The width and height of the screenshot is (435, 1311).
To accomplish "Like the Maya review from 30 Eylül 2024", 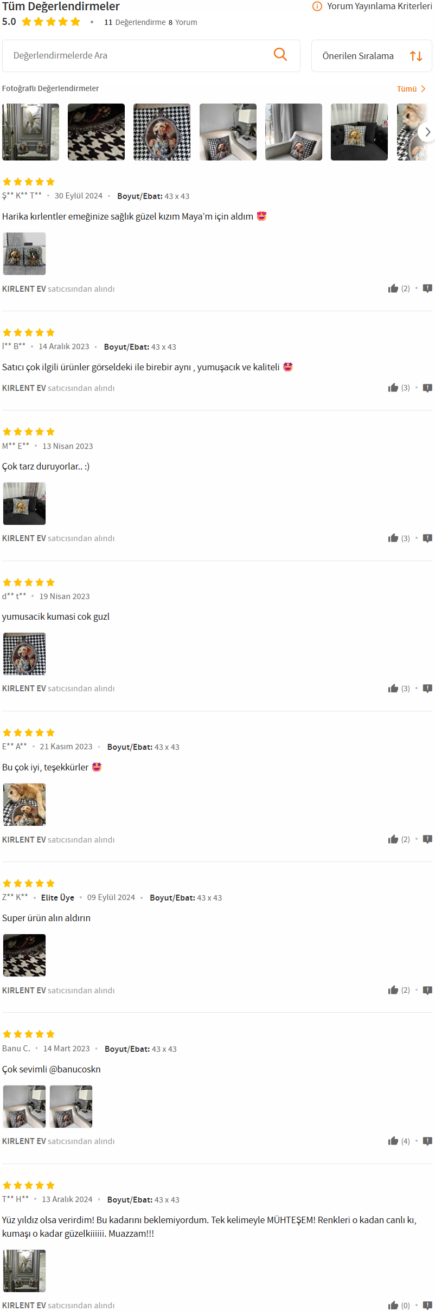I will (393, 288).
